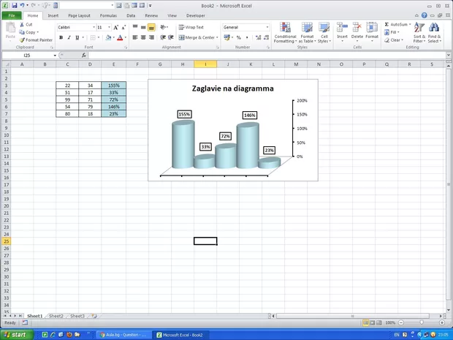
Task: Click the Format Painter button
Action: pyautogui.click(x=38, y=39)
